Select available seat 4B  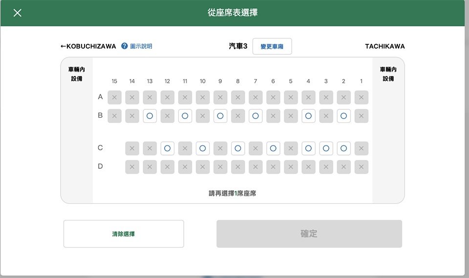(x=308, y=116)
